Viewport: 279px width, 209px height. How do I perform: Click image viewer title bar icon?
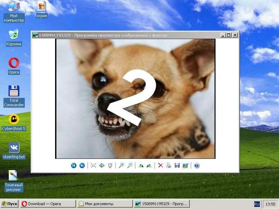[35, 35]
